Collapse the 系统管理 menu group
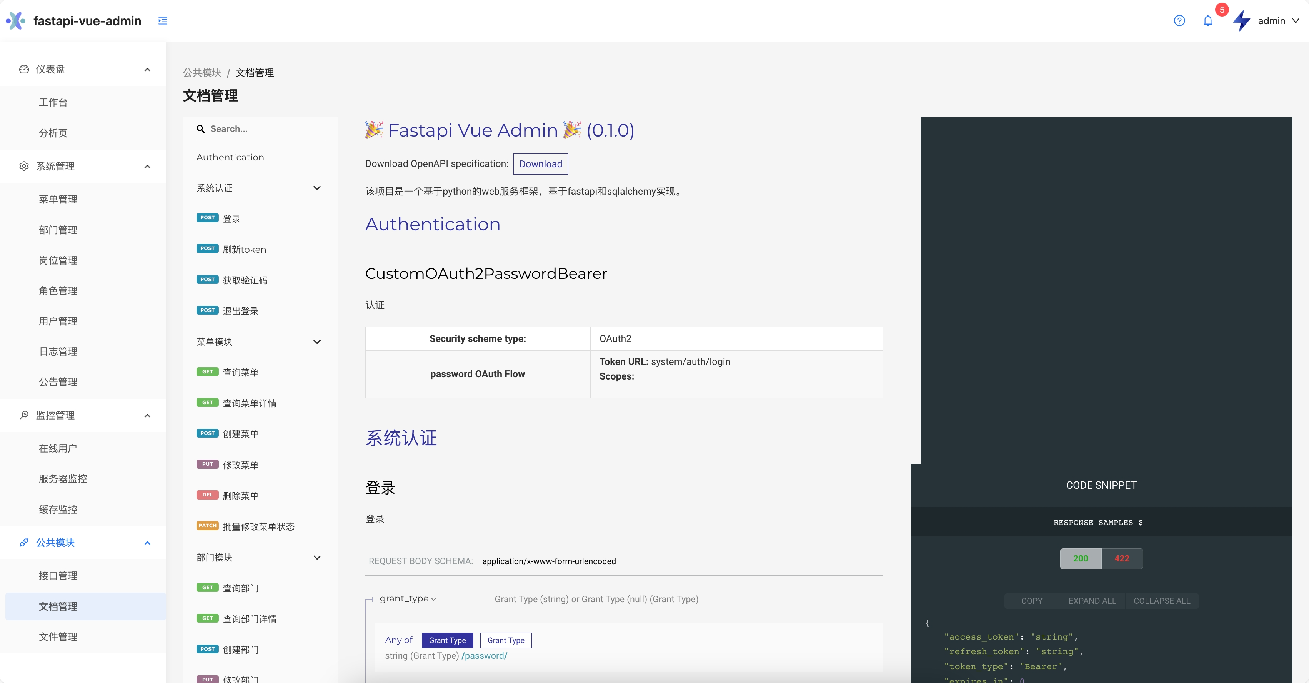The width and height of the screenshot is (1309, 683). click(147, 167)
